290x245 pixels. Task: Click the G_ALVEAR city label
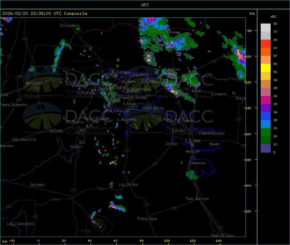[x=193, y=141]
